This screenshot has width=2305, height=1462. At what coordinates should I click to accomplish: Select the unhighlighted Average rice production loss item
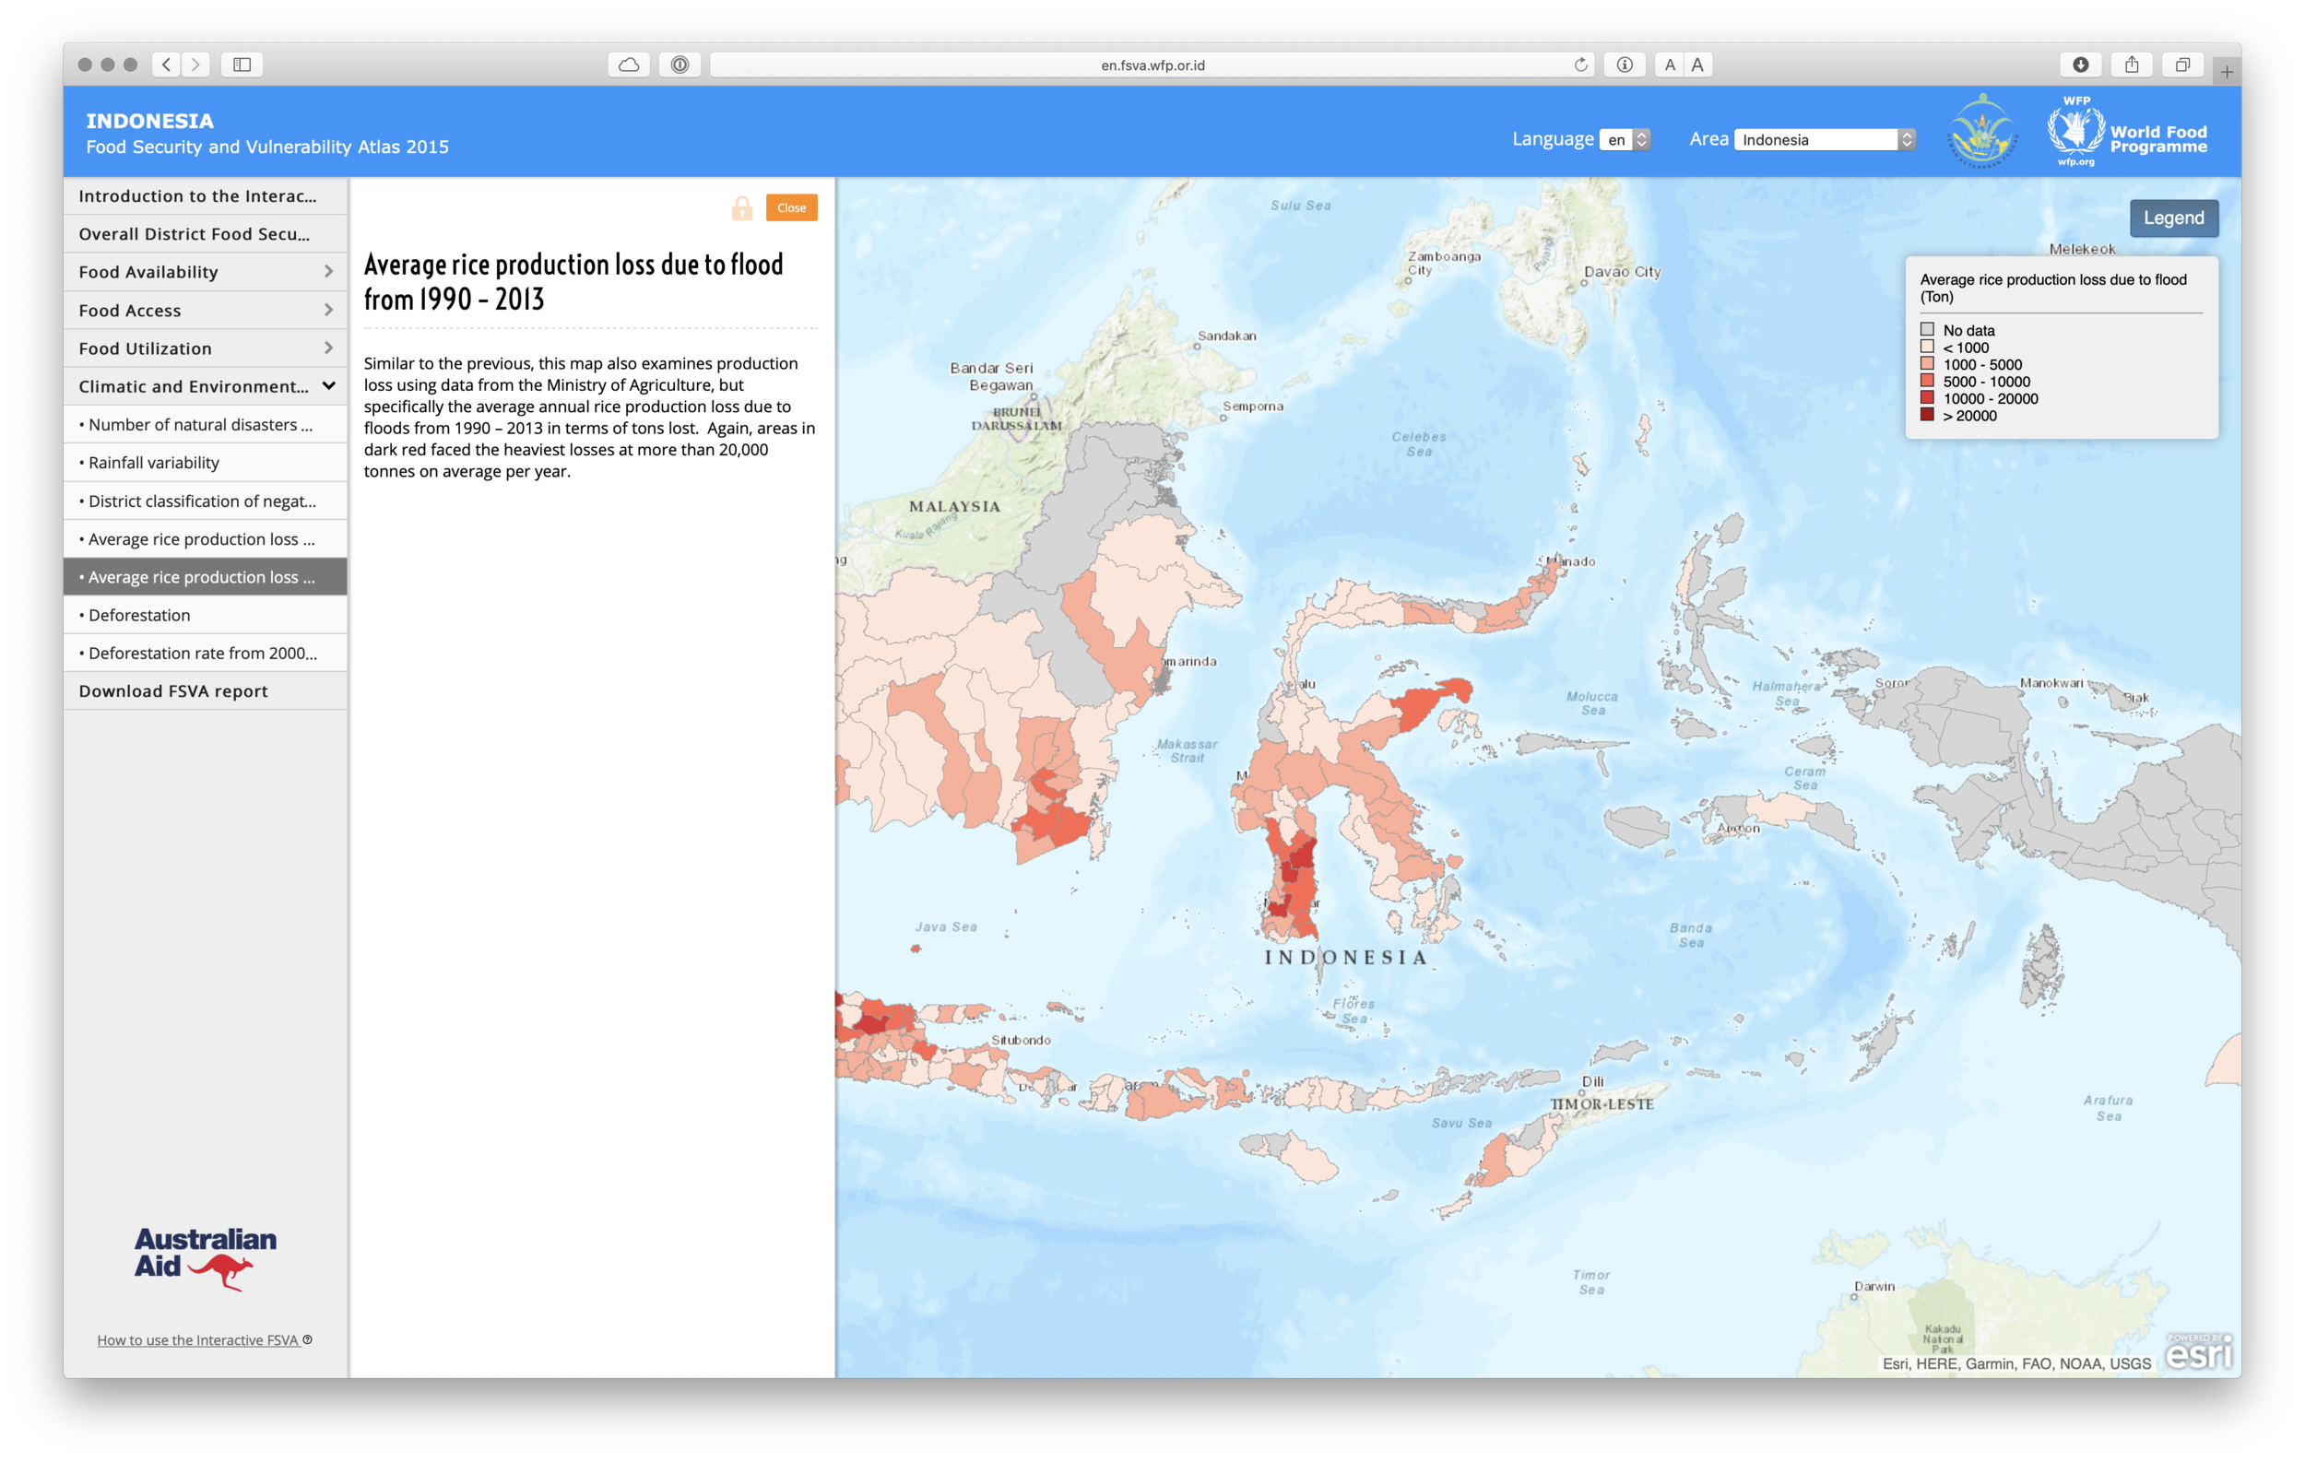205,539
